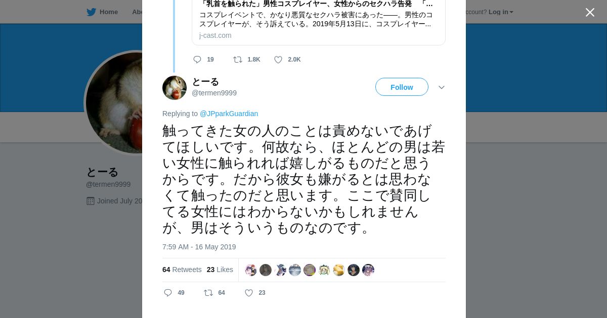607x318 pixels.
Task: Reply to the parent tweet with 19 replies
Action: point(197,60)
